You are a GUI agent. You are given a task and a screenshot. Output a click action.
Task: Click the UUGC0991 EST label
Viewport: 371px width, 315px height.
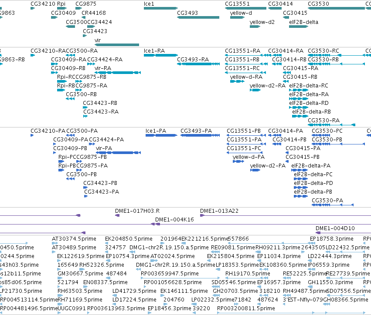click(x=71, y=308)
